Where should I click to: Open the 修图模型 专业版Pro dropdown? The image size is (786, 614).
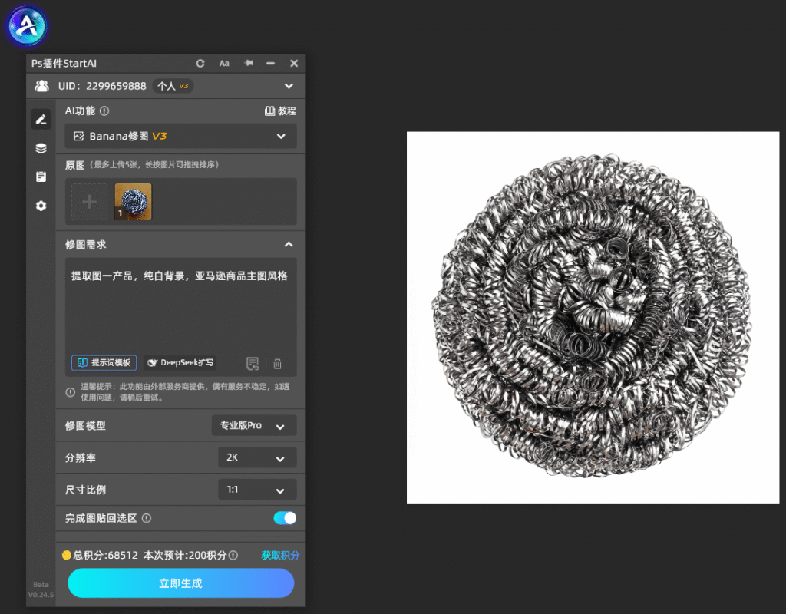click(254, 425)
